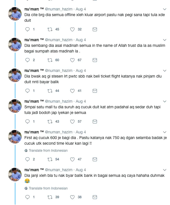Open @numan_hazim handle on the first tweet
Image resolution: width=170 pixels, height=205 pixels.
point(58,9)
